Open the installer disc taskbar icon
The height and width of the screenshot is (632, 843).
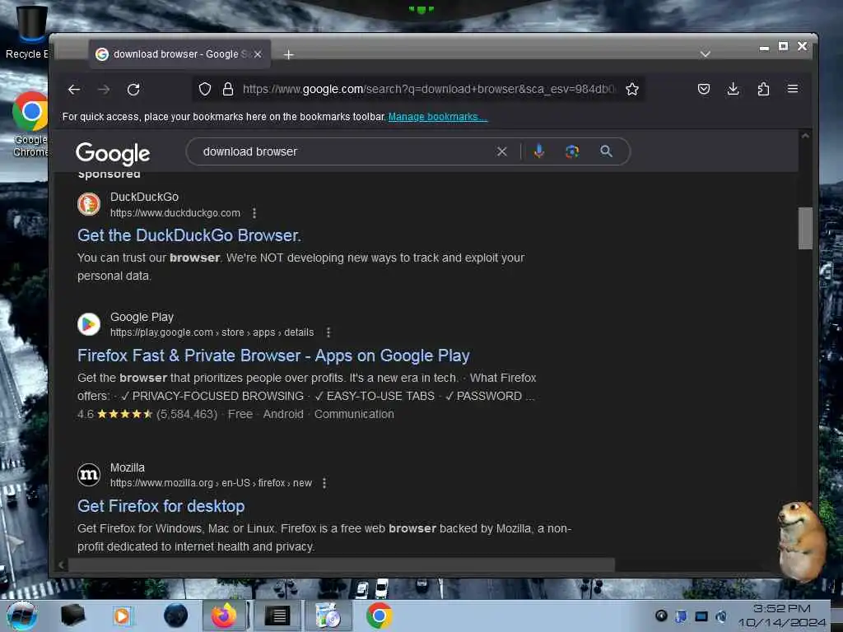point(328,616)
